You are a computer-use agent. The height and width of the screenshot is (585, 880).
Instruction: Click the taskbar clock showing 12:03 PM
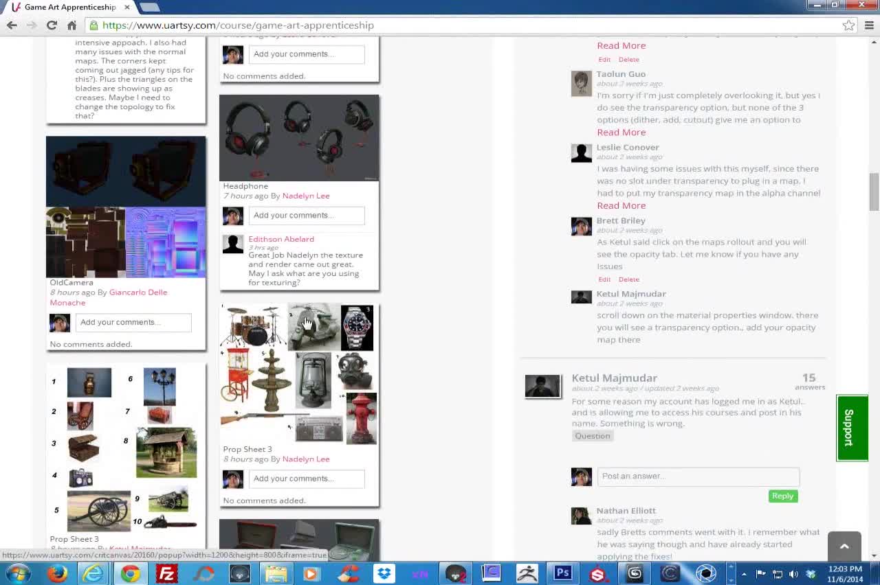tap(845, 574)
